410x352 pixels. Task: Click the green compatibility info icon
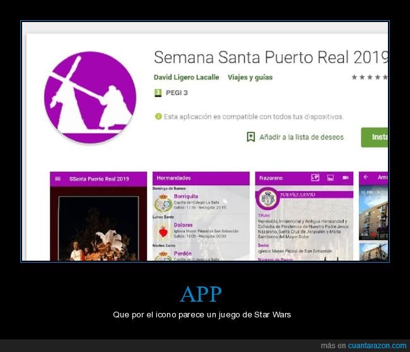[158, 116]
